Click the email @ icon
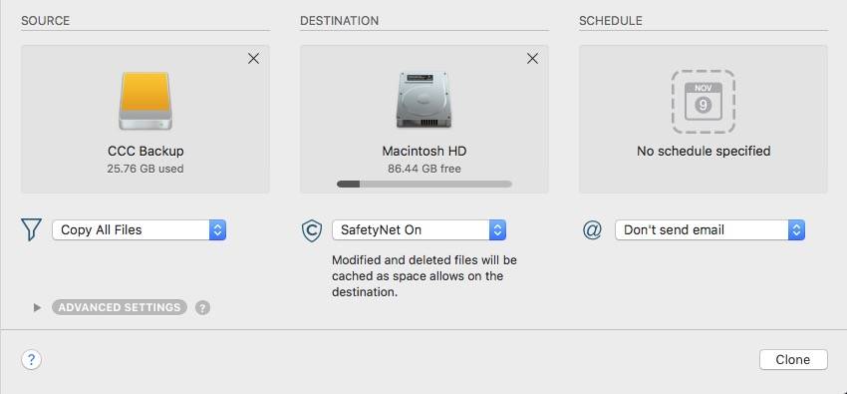The image size is (847, 394). (x=592, y=230)
